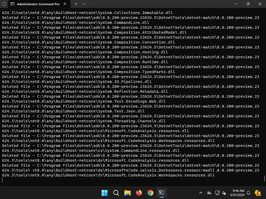
Task: Open File Explorer from taskbar
Action: pos(127,193)
